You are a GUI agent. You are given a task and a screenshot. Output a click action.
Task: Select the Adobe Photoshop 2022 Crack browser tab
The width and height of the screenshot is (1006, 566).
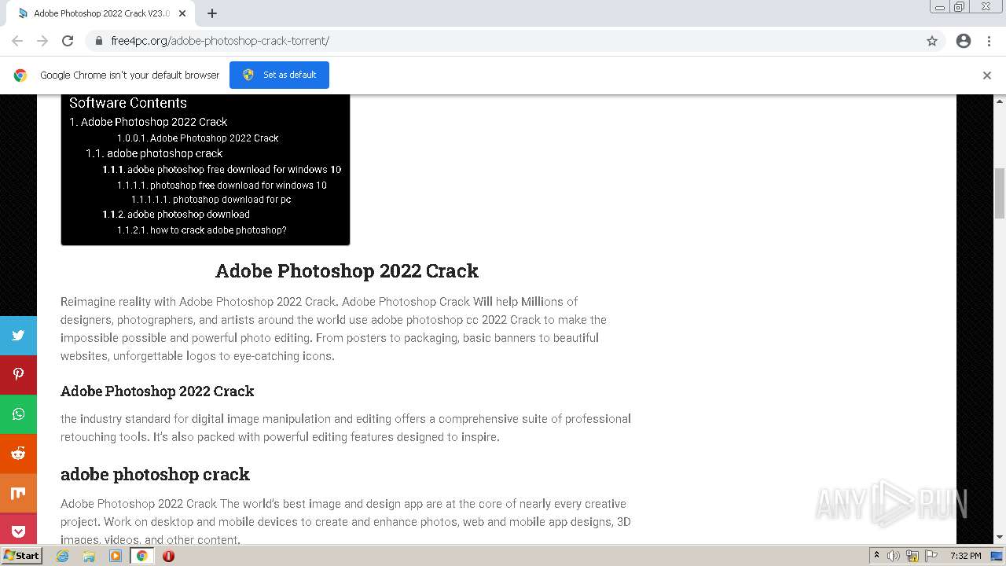pyautogui.click(x=101, y=13)
